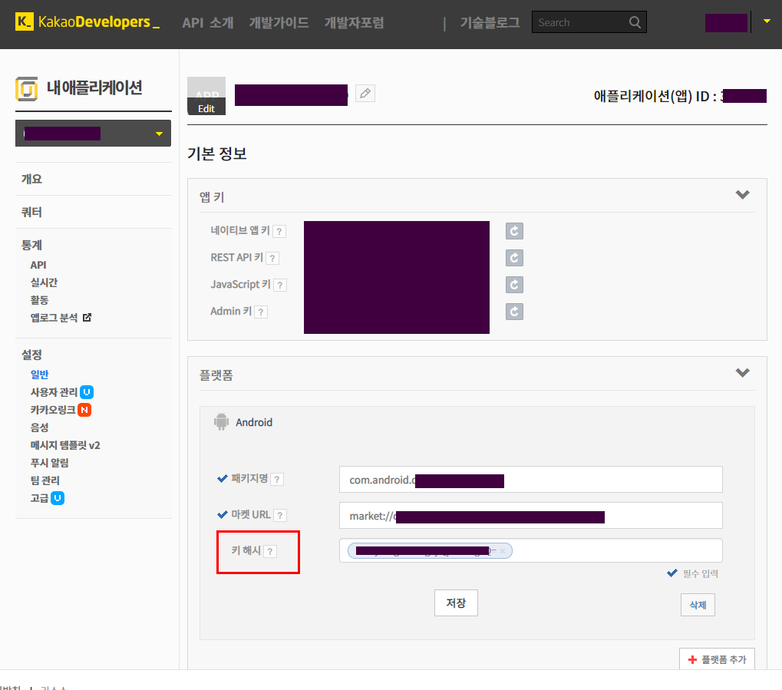Open help for 마켓 URL
Image resolution: width=782 pixels, height=690 pixels.
click(x=280, y=515)
